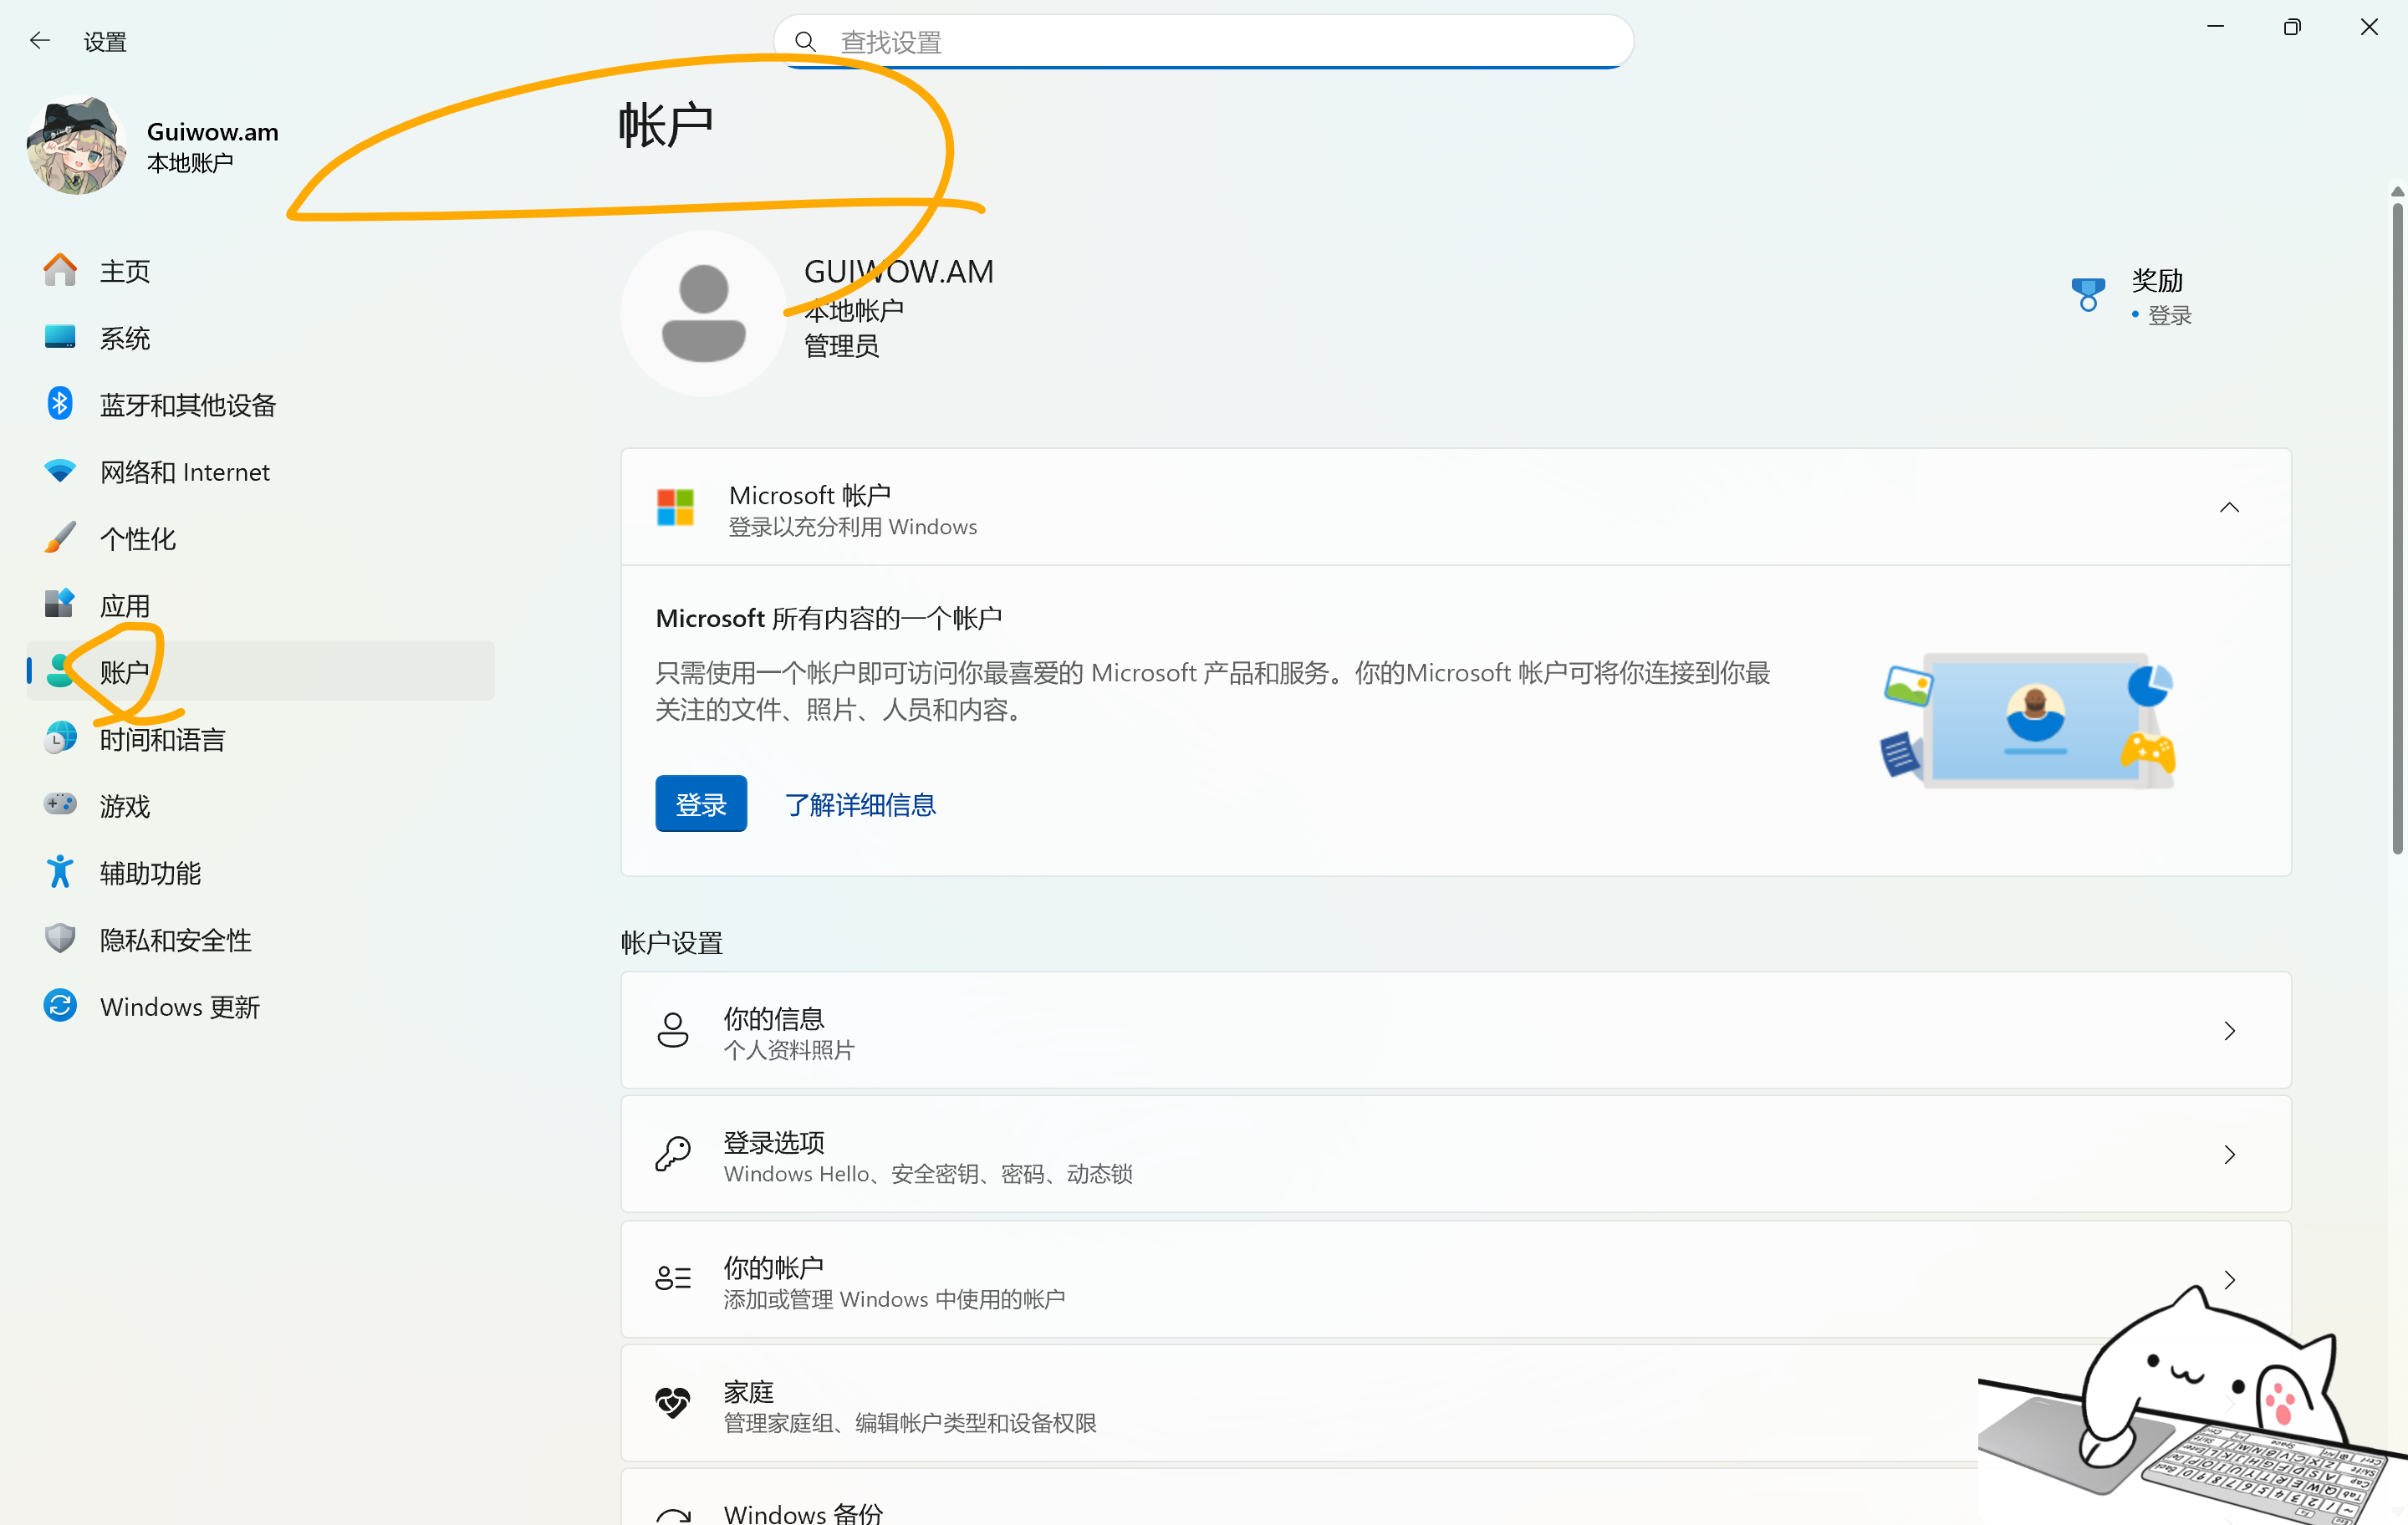
Task: Click the back arrow in the Settings header
Action: coord(40,40)
